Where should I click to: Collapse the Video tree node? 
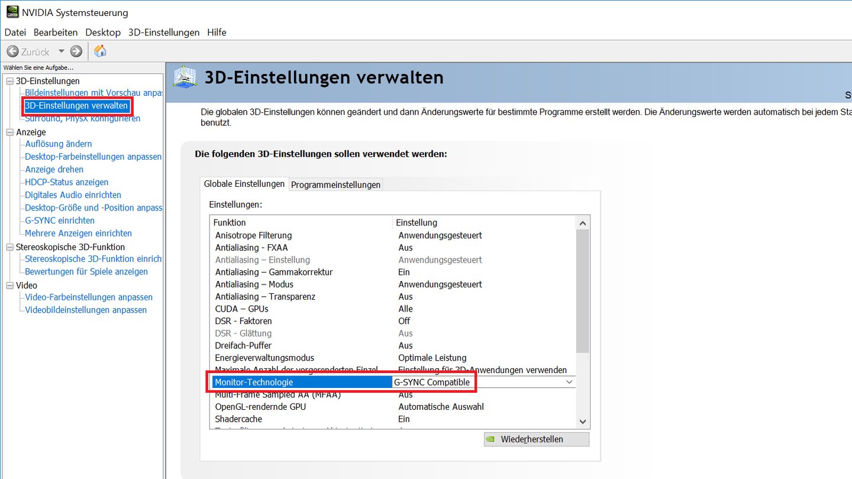9,286
